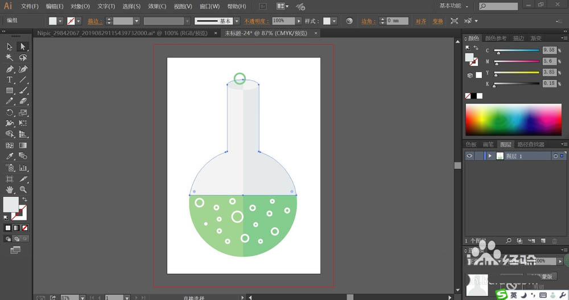Select the Eraser tool
This screenshot has height=300, width=569.
(x=23, y=102)
